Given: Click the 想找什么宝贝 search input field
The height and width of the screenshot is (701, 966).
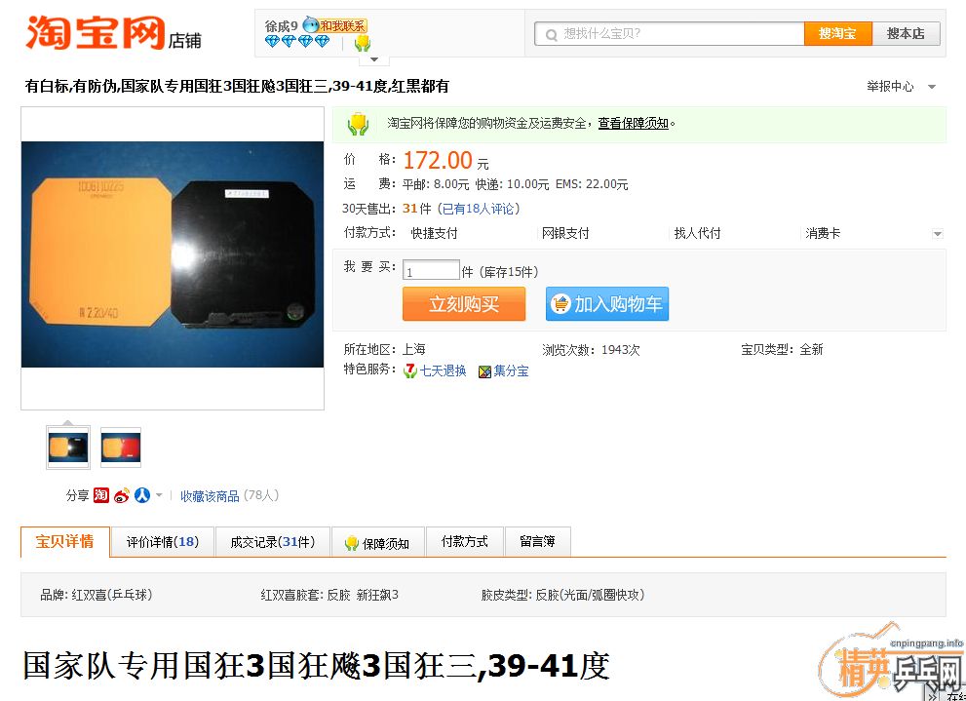Looking at the screenshot, I should click(670, 34).
